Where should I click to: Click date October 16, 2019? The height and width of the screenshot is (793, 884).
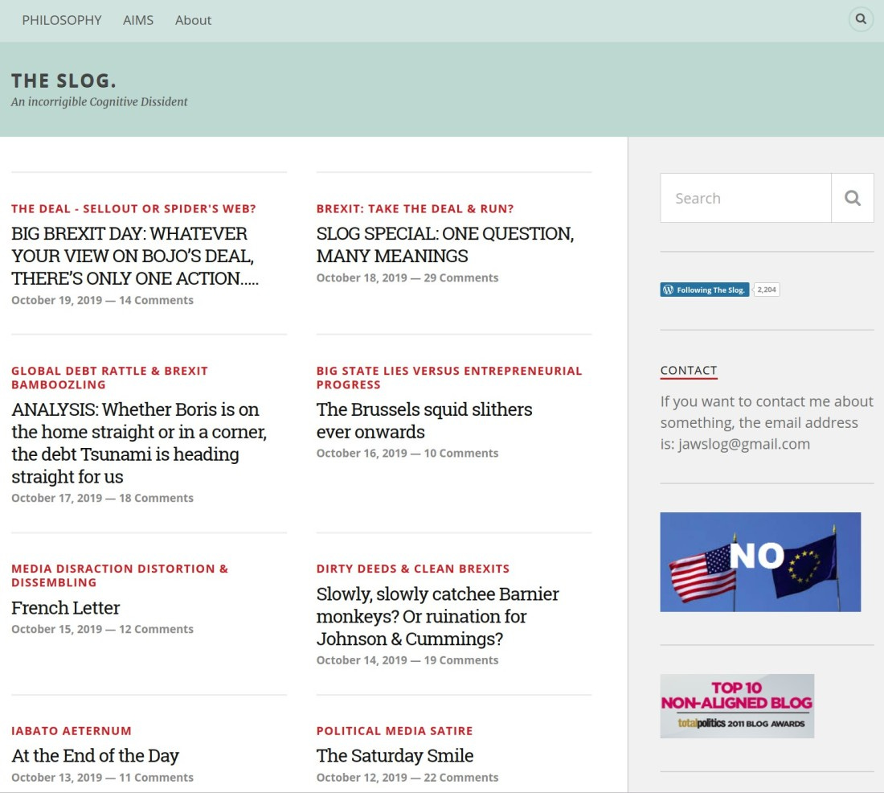362,454
